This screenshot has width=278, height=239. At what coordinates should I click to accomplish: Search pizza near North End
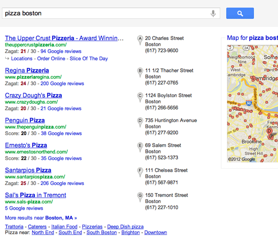(x=43, y=232)
